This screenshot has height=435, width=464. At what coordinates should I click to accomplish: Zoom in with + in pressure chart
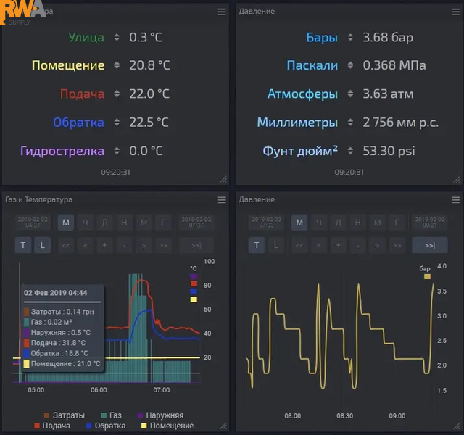(x=339, y=245)
